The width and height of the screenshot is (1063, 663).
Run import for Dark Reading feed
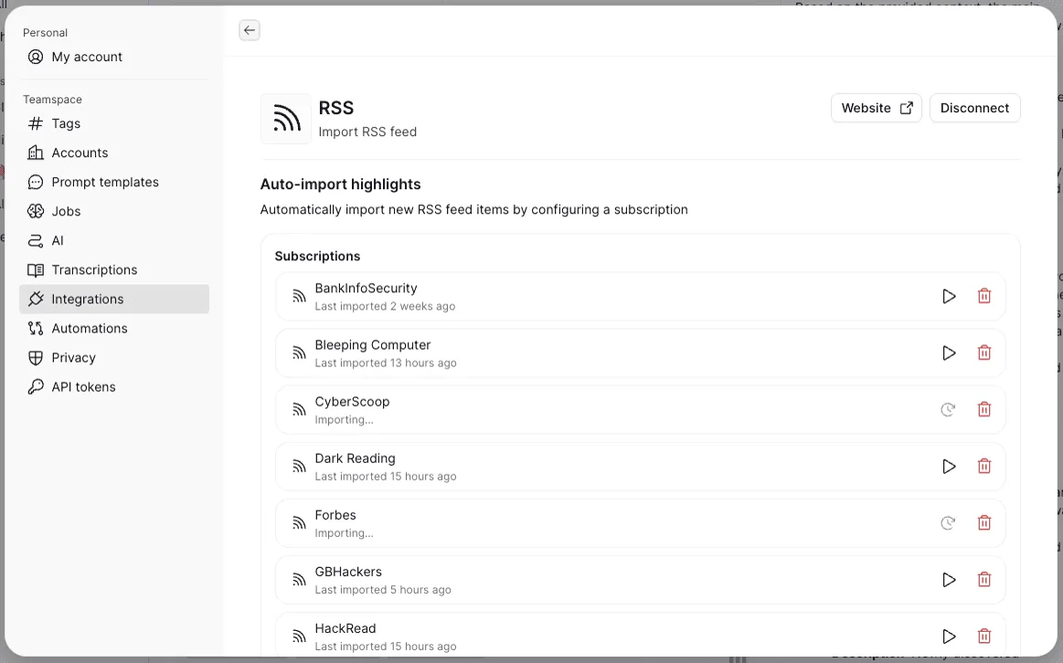pyautogui.click(x=949, y=466)
